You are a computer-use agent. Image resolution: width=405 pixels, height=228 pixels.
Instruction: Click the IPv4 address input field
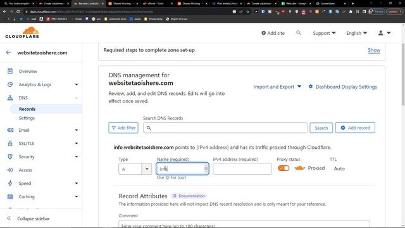click(242, 169)
